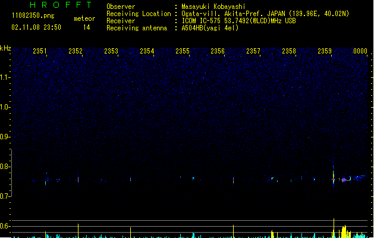The image size is (374, 238).
Task: Click the 1.0 kHz axis tick label
Action: (4, 107)
